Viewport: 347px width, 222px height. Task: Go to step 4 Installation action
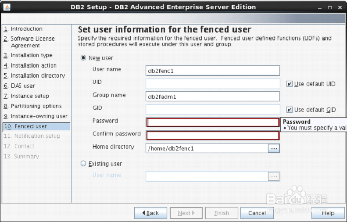tap(30, 65)
